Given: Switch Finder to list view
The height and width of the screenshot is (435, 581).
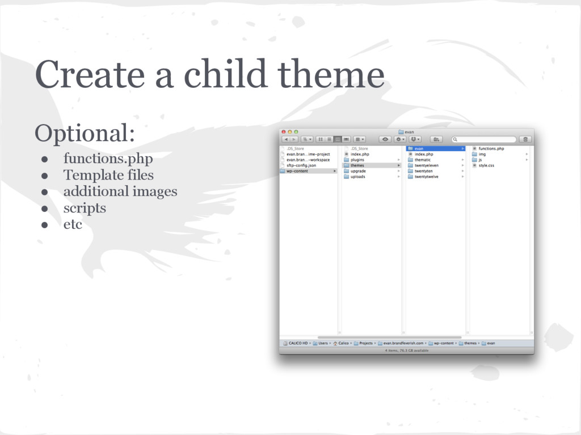Looking at the screenshot, I should [x=329, y=139].
